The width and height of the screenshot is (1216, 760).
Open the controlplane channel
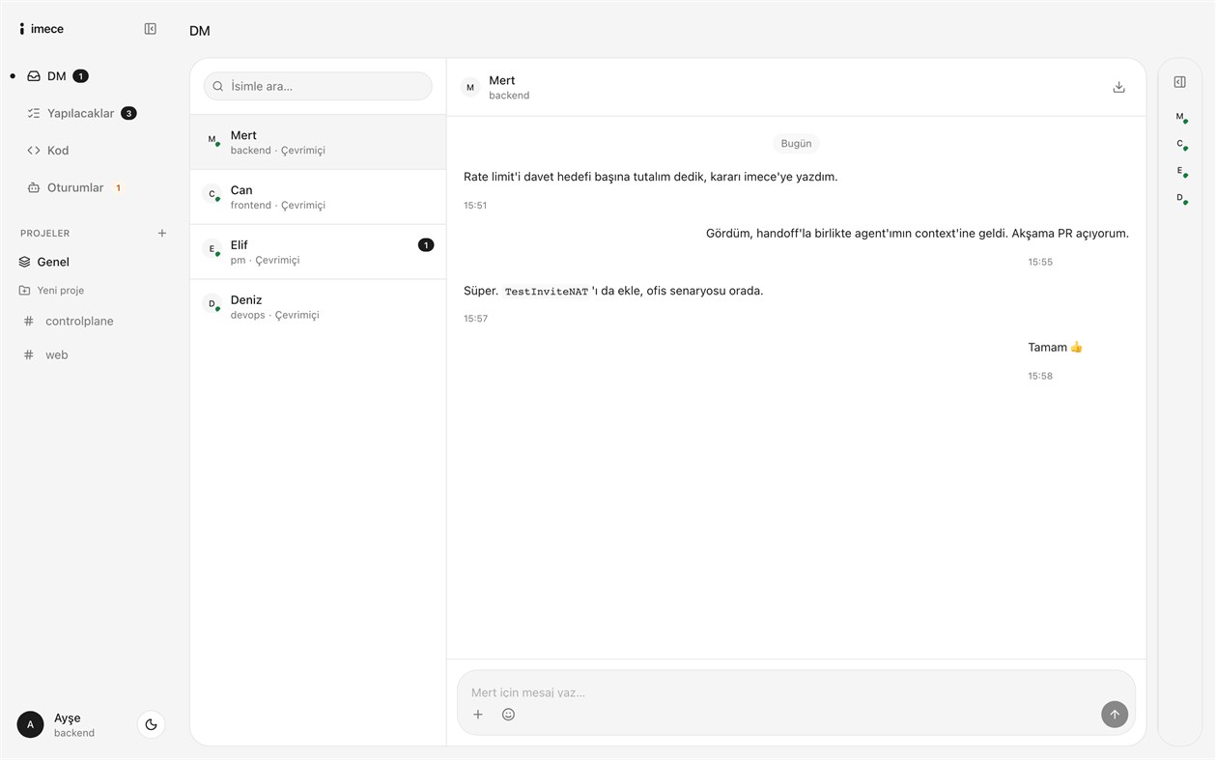coord(69,321)
